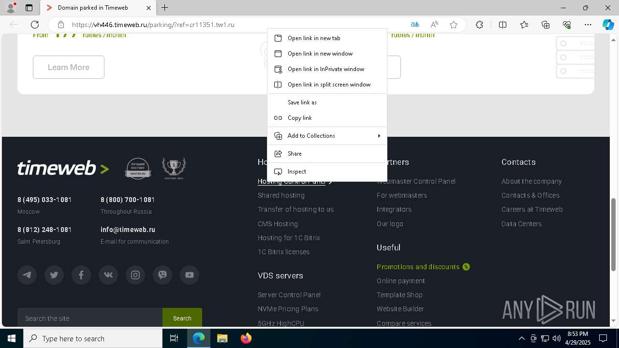Open Add to Collections submenu
619x348 pixels.
point(327,136)
